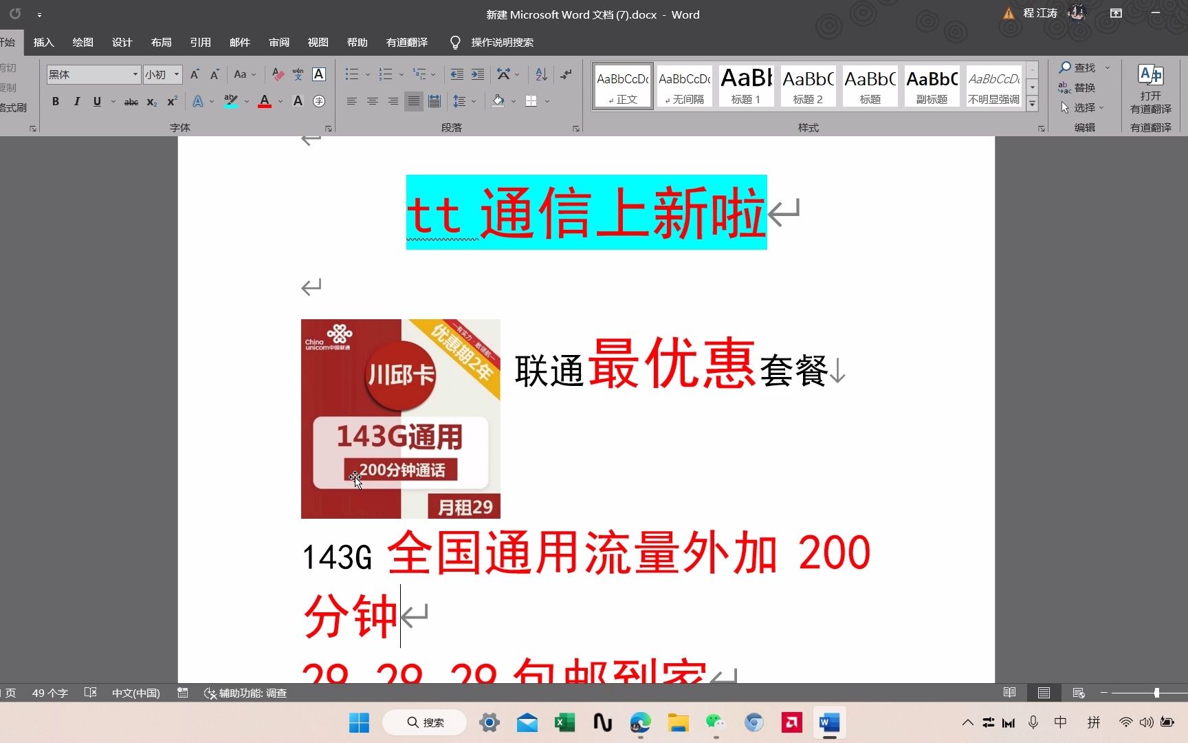Open the 插入 ribbon tab
The width and height of the screenshot is (1188, 743).
[x=43, y=42]
